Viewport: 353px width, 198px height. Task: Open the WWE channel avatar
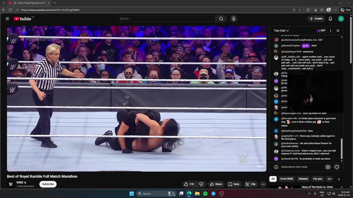click(11, 184)
